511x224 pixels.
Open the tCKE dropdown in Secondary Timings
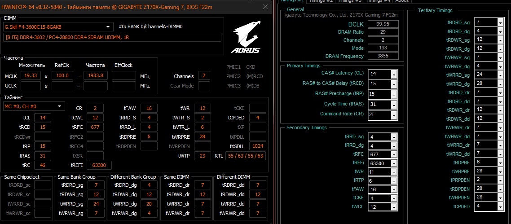[x=394, y=198]
